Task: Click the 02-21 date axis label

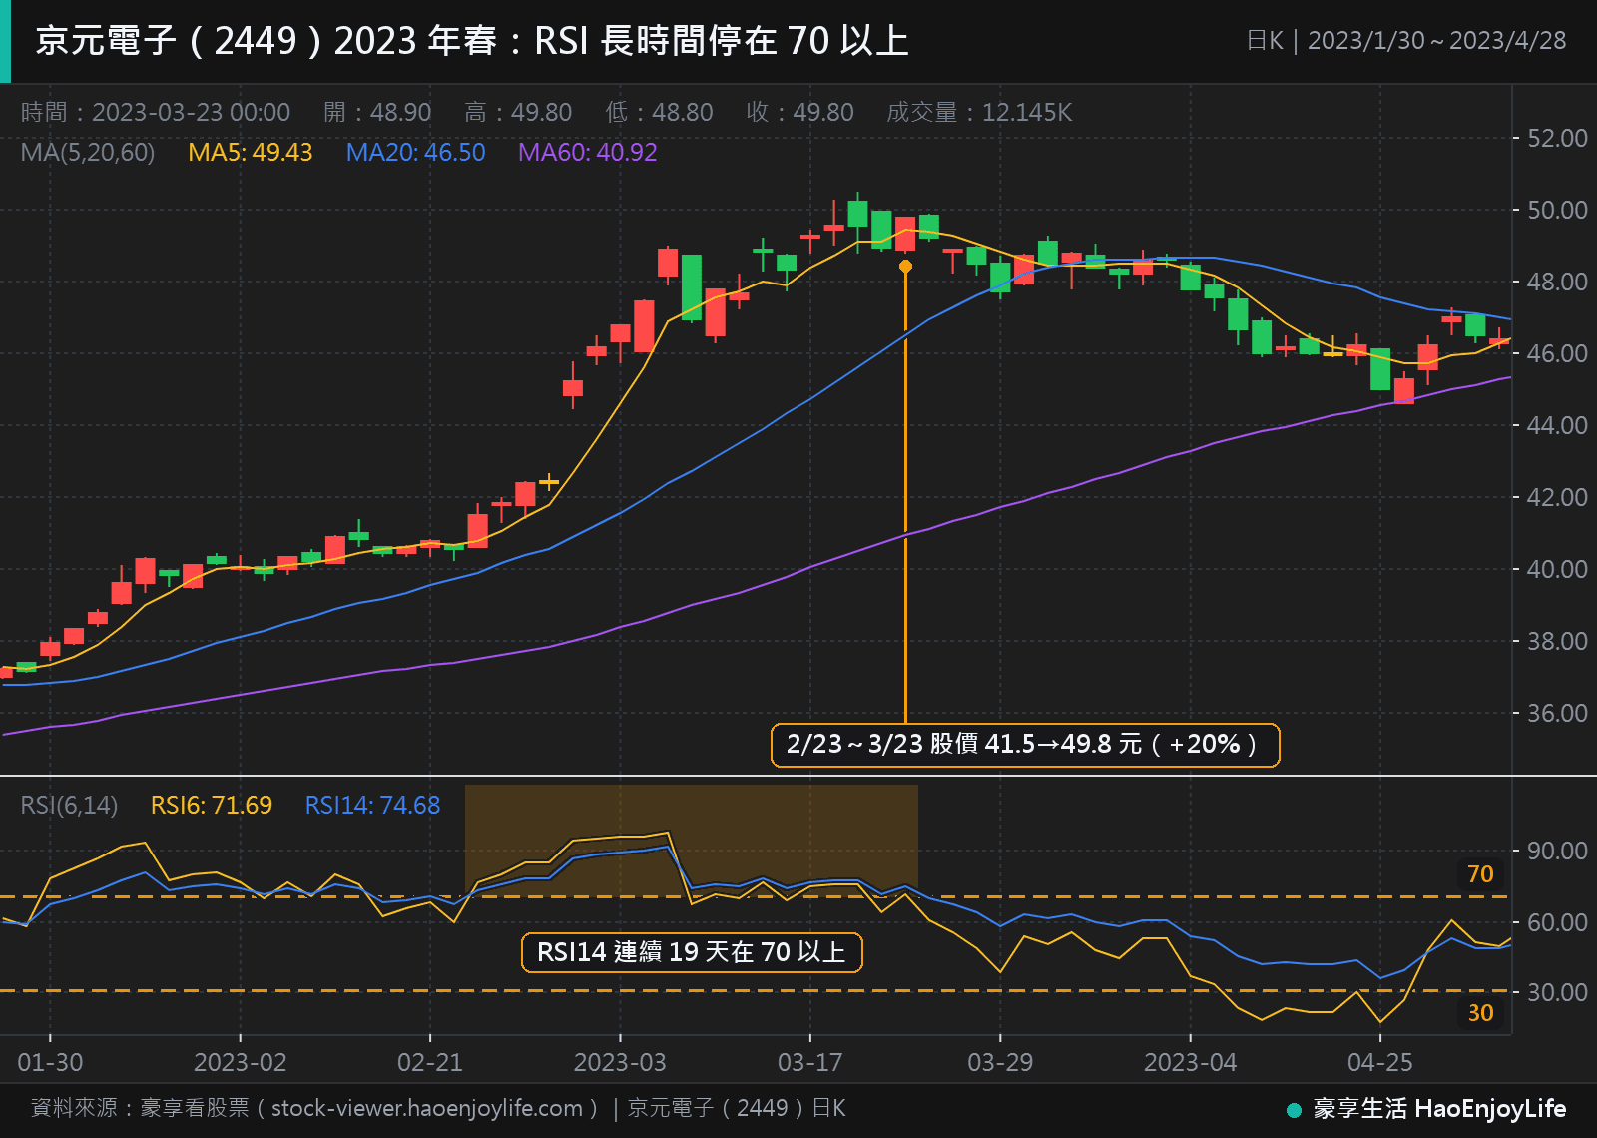Action: 430,1062
